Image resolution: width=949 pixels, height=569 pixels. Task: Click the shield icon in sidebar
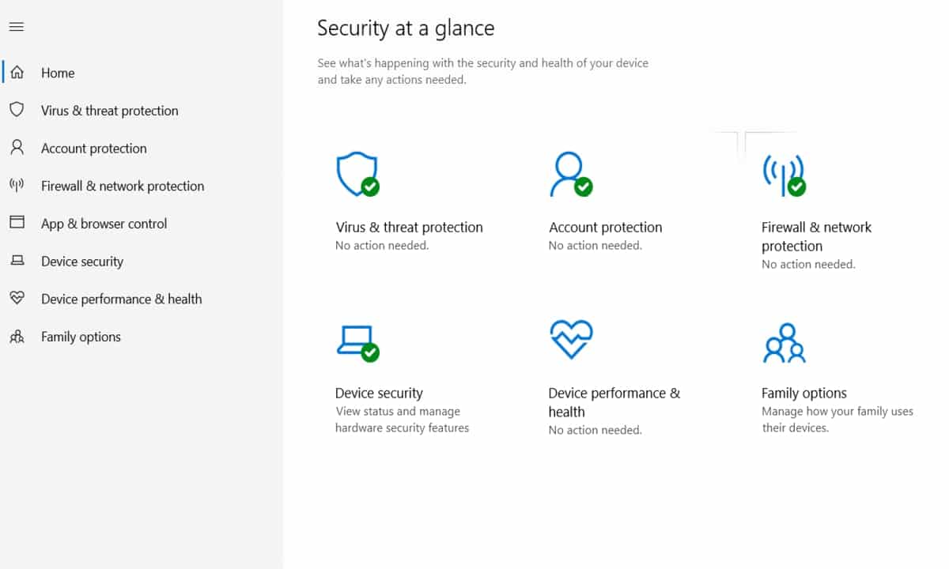point(17,110)
